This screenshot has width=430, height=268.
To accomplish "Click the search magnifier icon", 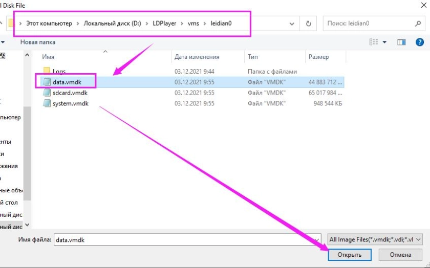I will click(418, 24).
